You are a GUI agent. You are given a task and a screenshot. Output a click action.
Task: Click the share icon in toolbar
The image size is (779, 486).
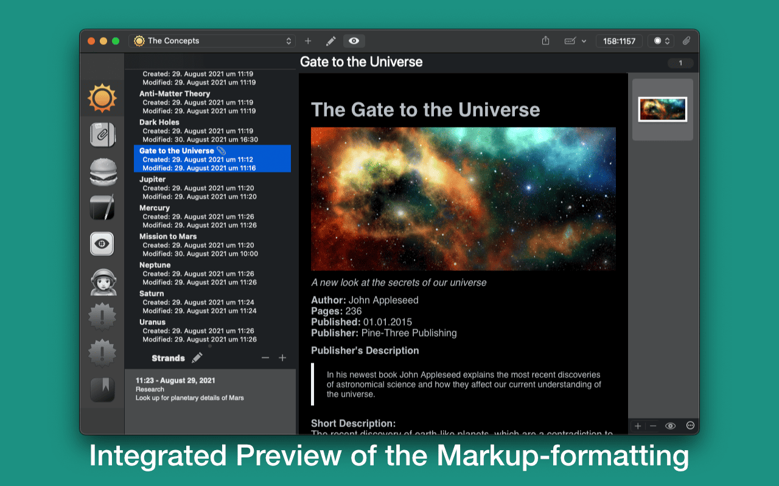545,41
